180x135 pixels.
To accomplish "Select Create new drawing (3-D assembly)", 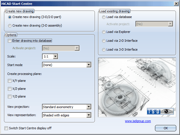I will tap(10, 25).
